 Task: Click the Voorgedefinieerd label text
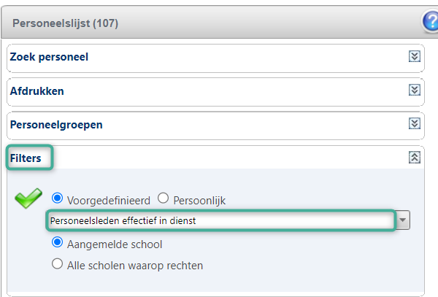pyautogui.click(x=109, y=201)
